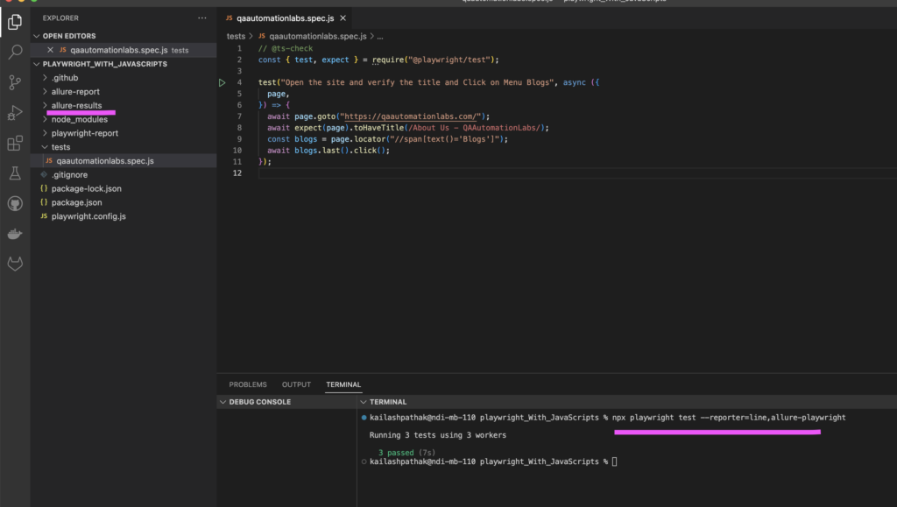This screenshot has height=507, width=897.
Task: Select the Terminal panel tab
Action: point(343,384)
